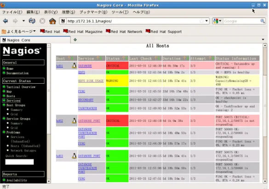Select the Nagios Core browser tab

tap(35, 40)
